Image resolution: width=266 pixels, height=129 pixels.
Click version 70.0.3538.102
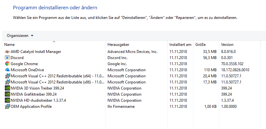tap(232, 64)
